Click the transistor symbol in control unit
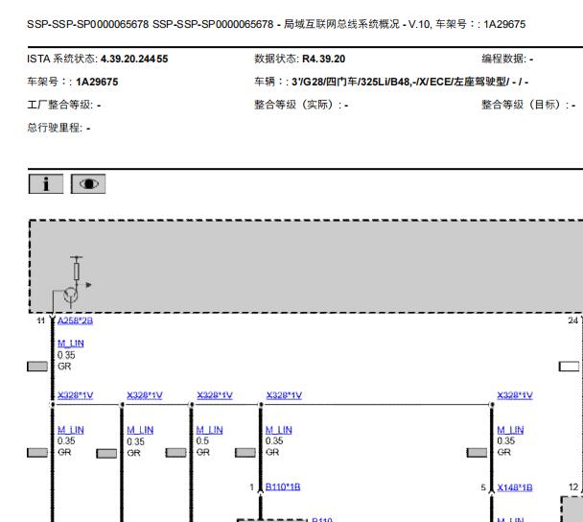583x522 pixels. (x=70, y=295)
